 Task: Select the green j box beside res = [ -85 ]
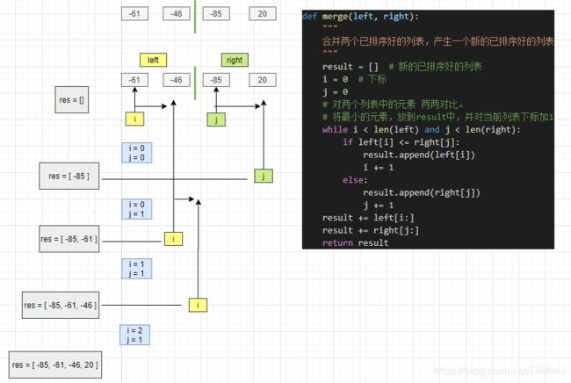[264, 176]
